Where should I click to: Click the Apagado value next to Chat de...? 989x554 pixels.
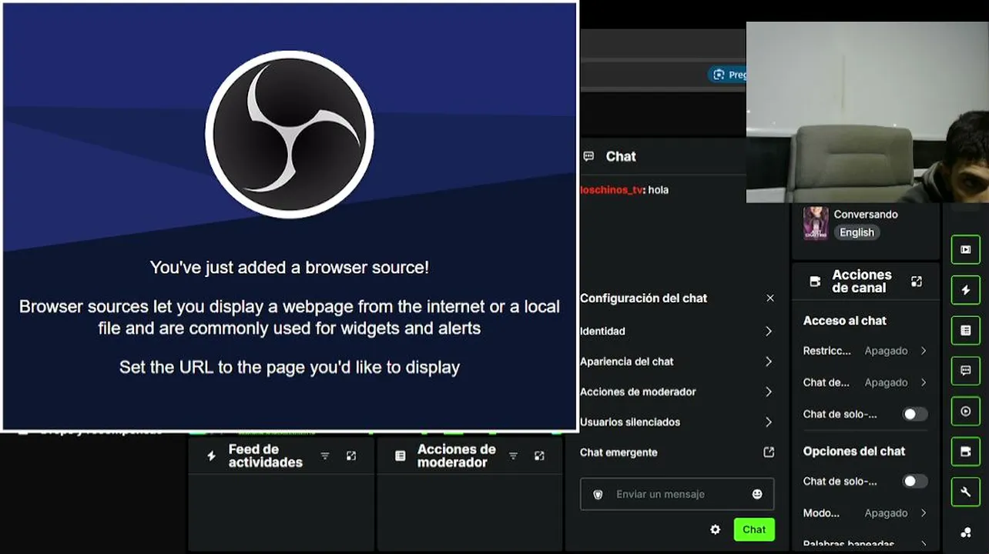(886, 382)
